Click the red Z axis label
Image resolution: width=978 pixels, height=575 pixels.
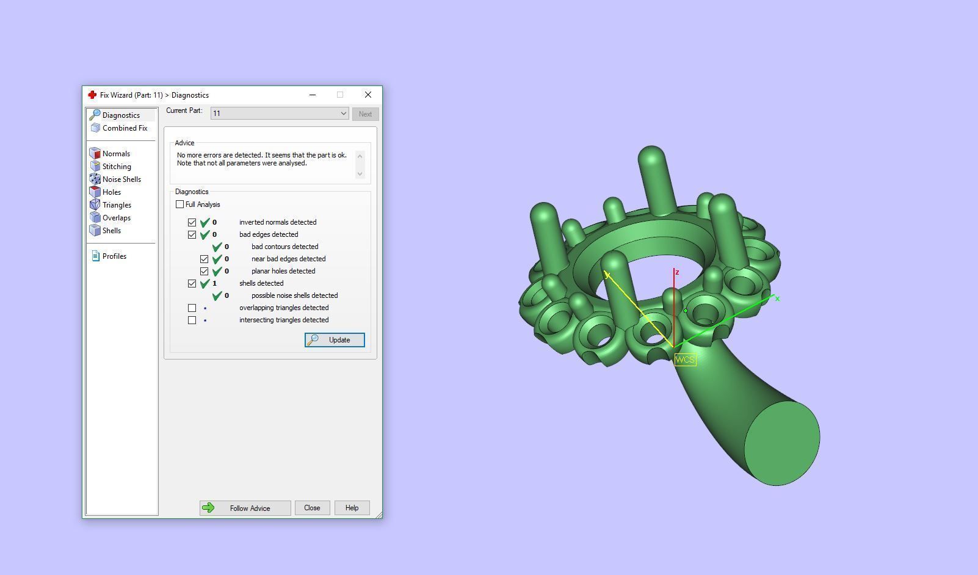tap(678, 272)
